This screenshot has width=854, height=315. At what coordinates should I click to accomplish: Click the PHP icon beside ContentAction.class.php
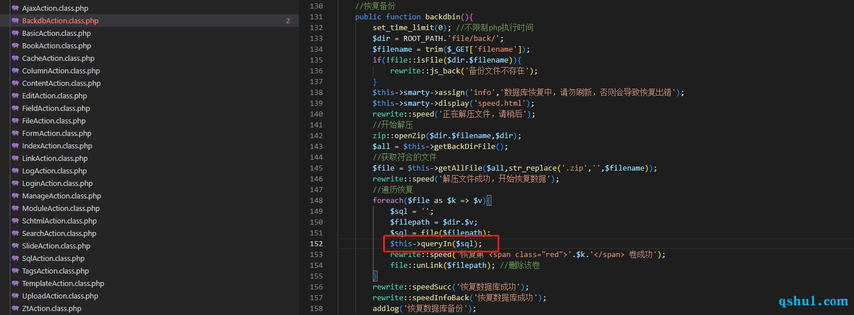tap(15, 84)
